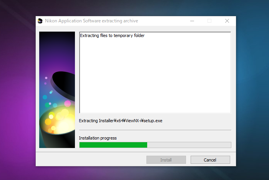Click the window title 'Nikon Application Software extracting archive'

[x=91, y=21]
